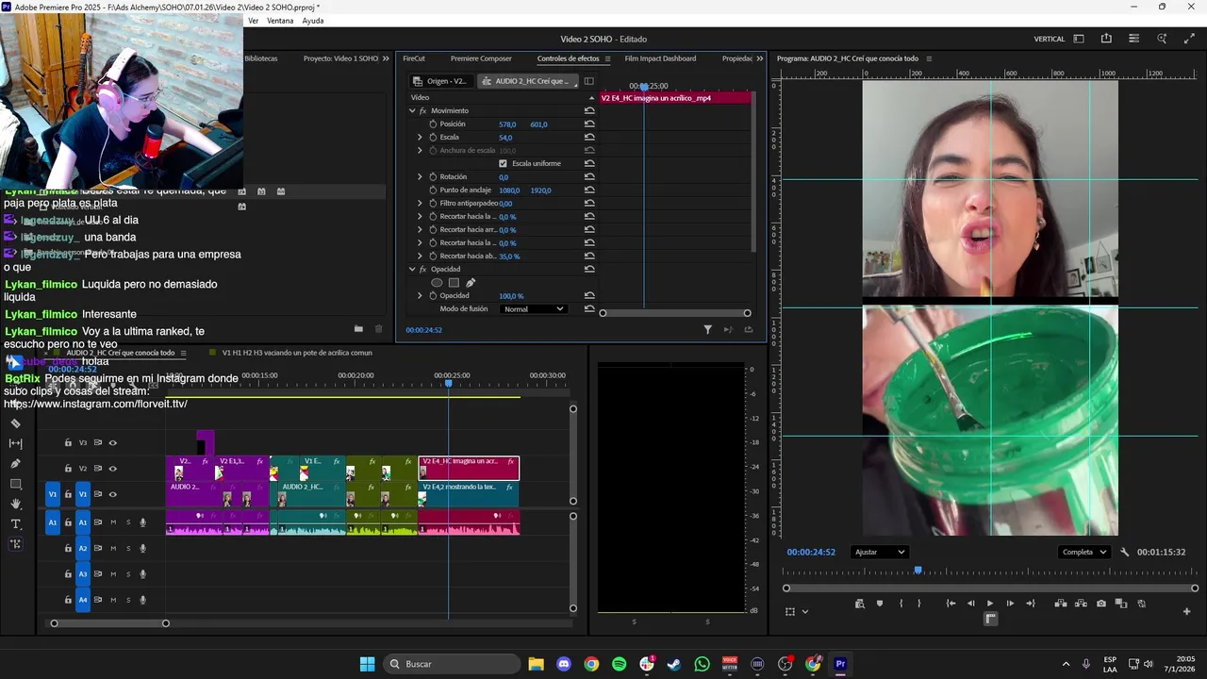This screenshot has width=1207, height=679.
Task: Click the Lift button in Program Monitor
Action: pos(1060,604)
